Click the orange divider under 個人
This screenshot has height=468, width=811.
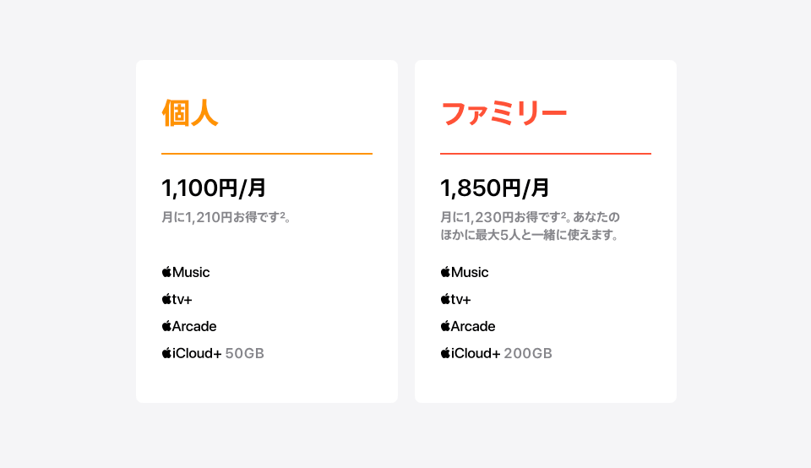(267, 154)
